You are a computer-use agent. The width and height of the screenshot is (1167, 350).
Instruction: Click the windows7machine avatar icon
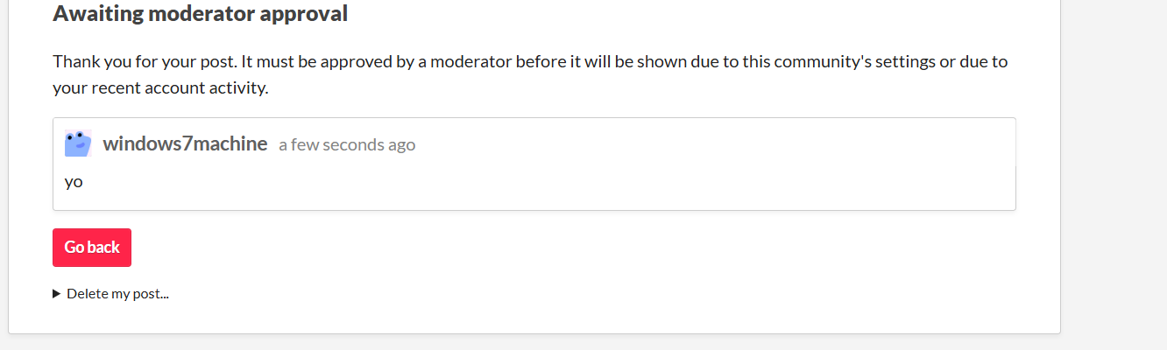(x=78, y=143)
